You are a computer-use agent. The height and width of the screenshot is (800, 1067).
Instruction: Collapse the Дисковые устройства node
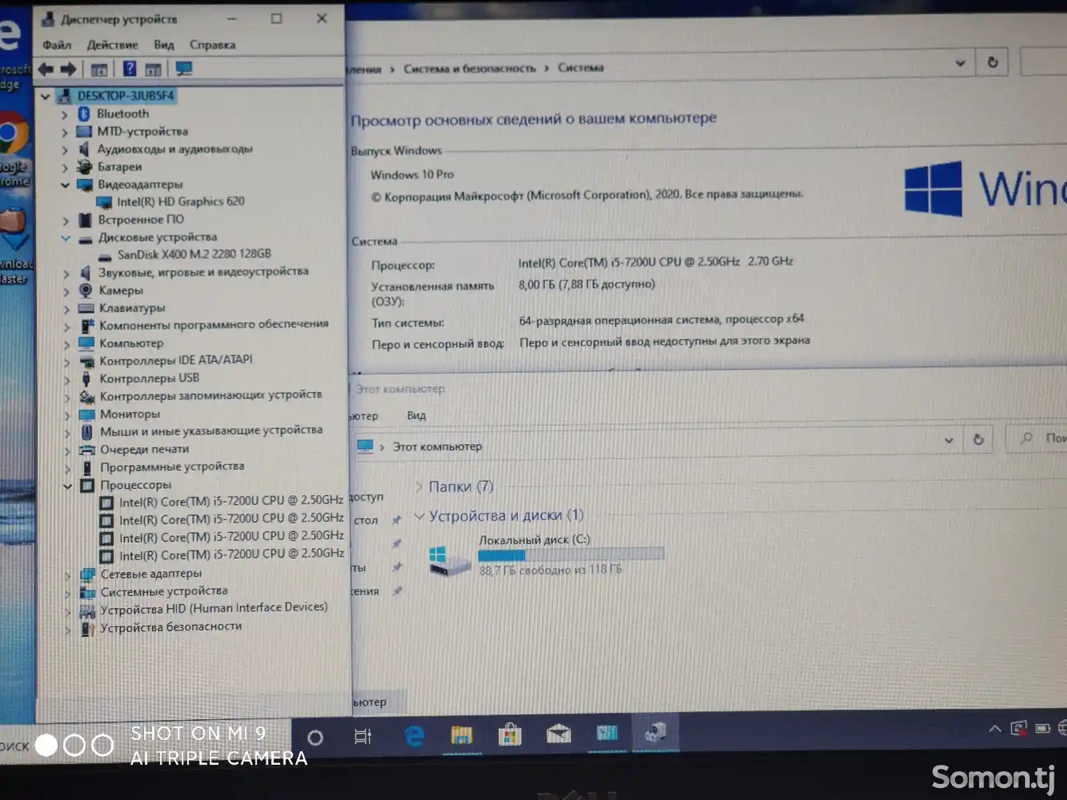pyautogui.click(x=66, y=238)
